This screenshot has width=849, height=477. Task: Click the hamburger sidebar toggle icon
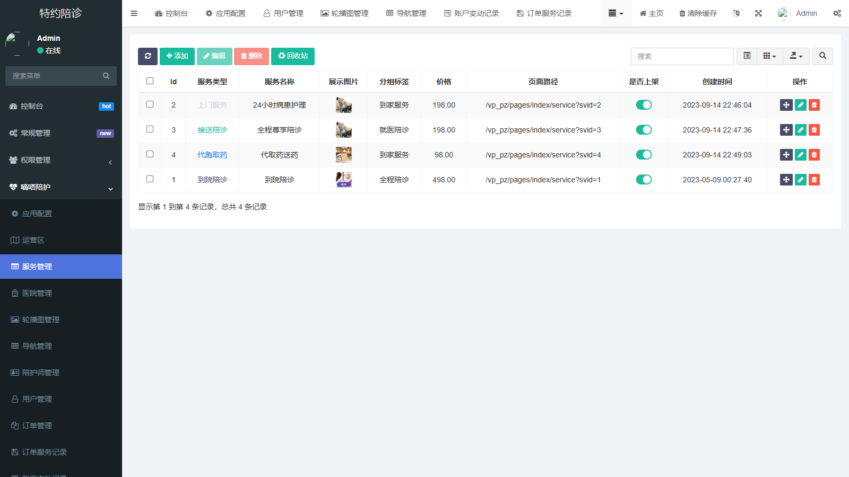[134, 13]
